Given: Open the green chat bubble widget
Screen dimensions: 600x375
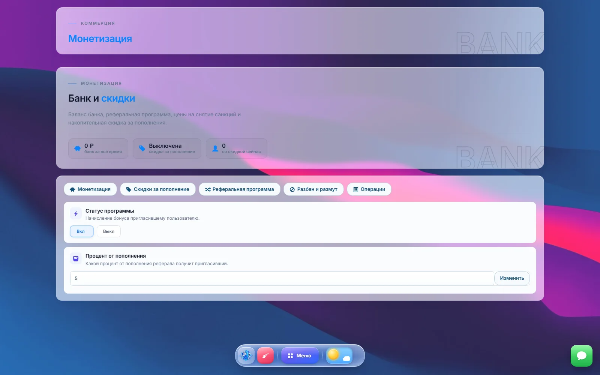Looking at the screenshot, I should point(582,356).
